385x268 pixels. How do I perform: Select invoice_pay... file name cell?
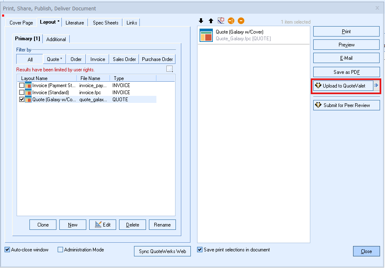[93, 85]
